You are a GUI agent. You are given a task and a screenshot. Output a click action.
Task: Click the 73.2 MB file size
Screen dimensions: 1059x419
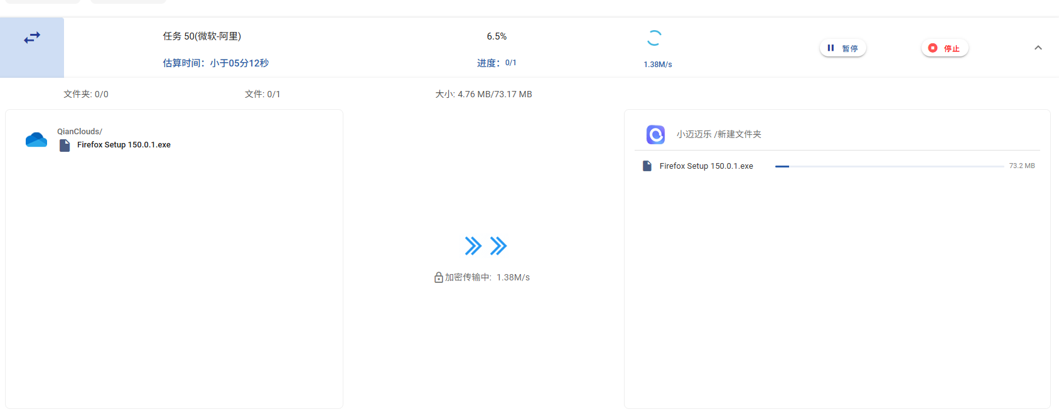click(x=1022, y=166)
